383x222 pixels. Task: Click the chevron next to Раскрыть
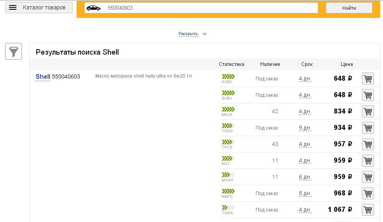pos(205,34)
